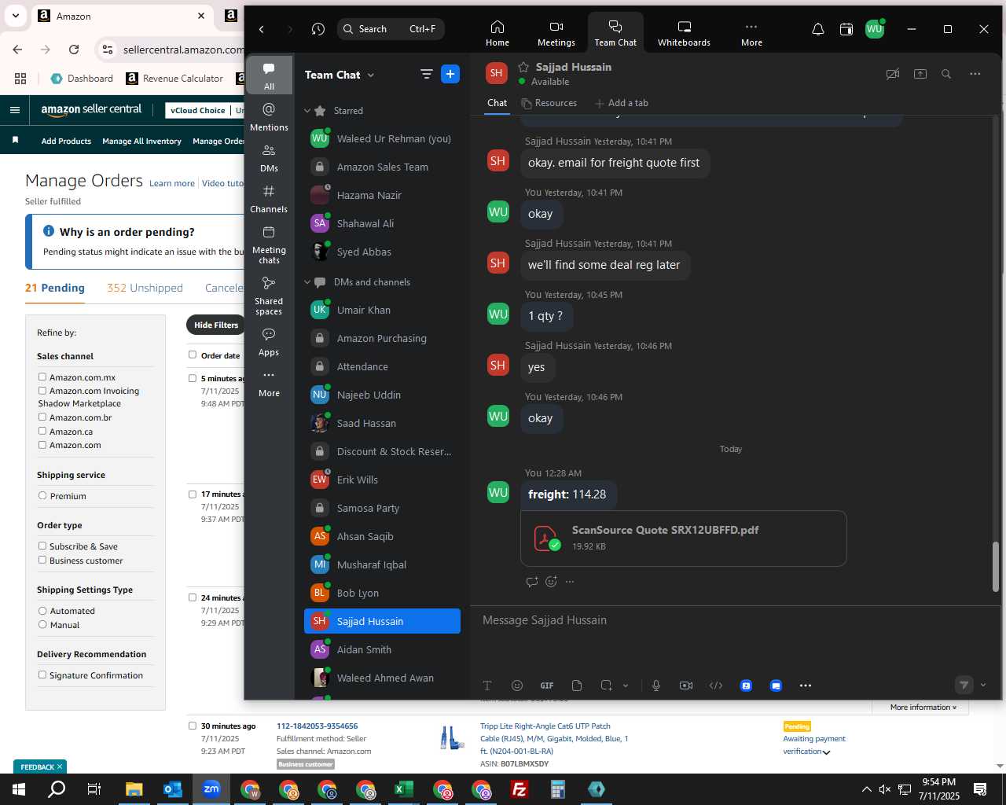This screenshot has width=1006, height=805.
Task: Check Amazon.com sales channel filter
Action: (x=42, y=445)
